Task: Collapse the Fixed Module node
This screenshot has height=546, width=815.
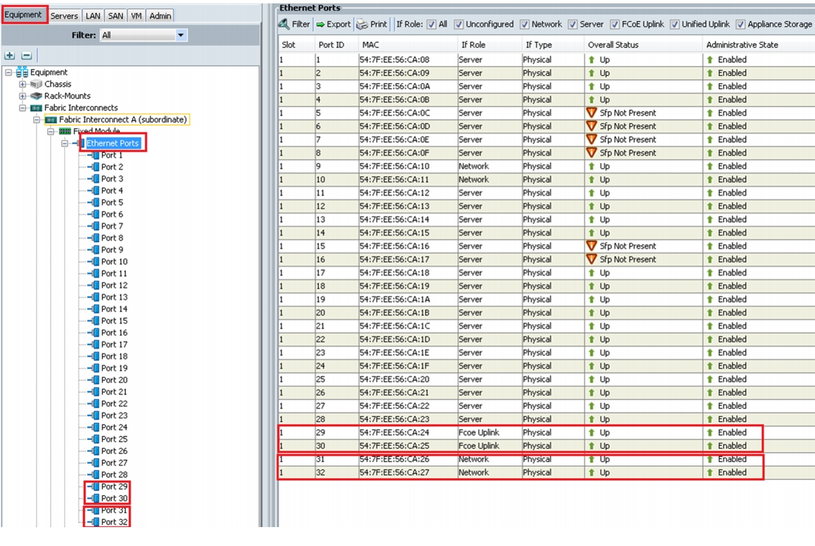Action: (51, 131)
